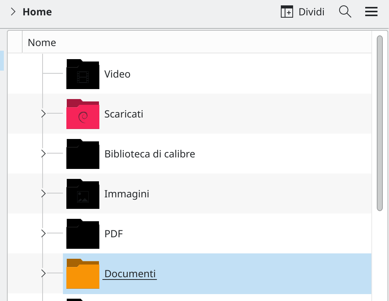Click the breadcrumb arrow before Home
The width and height of the screenshot is (389, 301).
click(x=13, y=12)
